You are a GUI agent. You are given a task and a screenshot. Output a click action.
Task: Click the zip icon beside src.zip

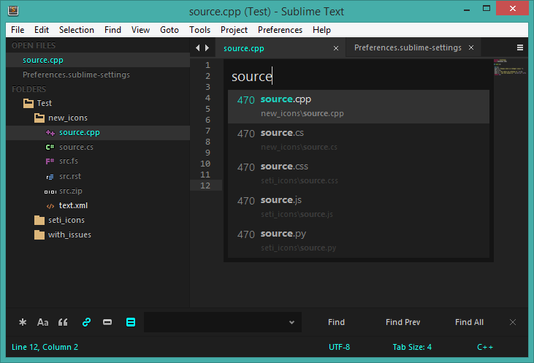click(50, 191)
